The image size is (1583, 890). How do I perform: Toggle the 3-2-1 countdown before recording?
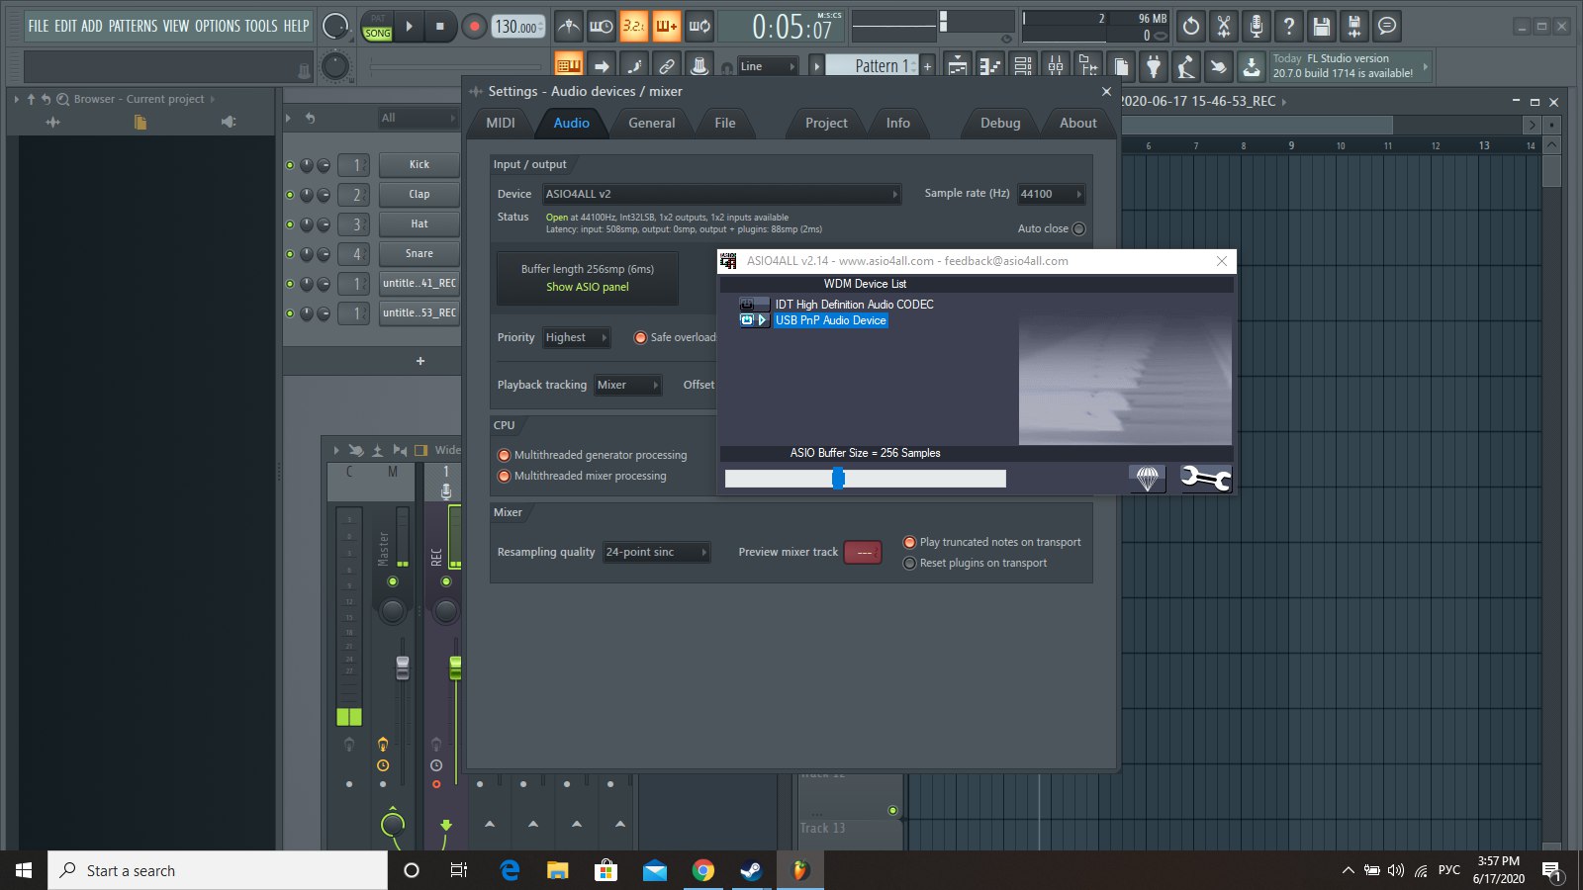tap(633, 27)
